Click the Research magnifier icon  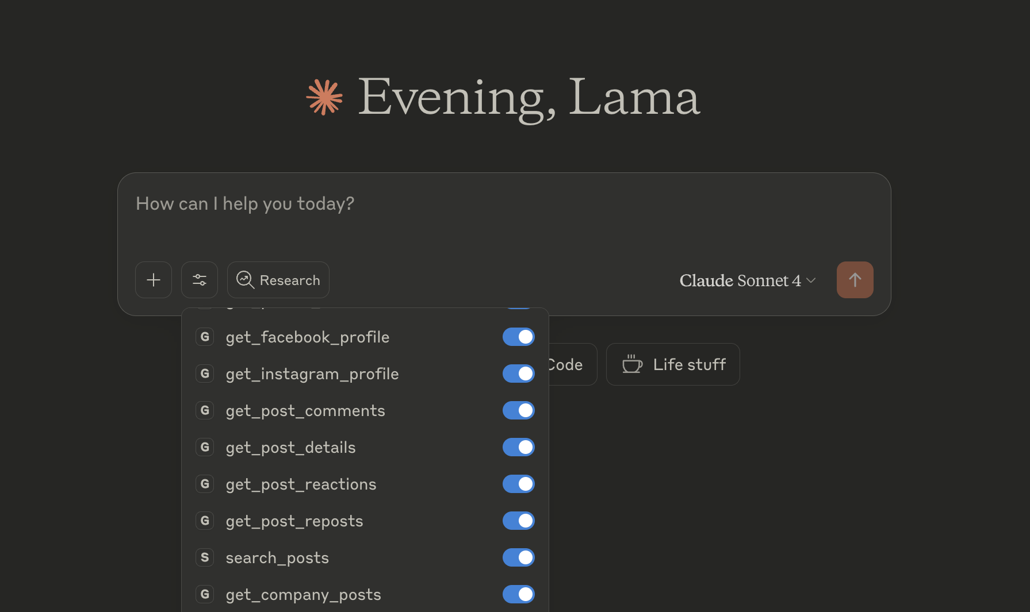point(246,280)
